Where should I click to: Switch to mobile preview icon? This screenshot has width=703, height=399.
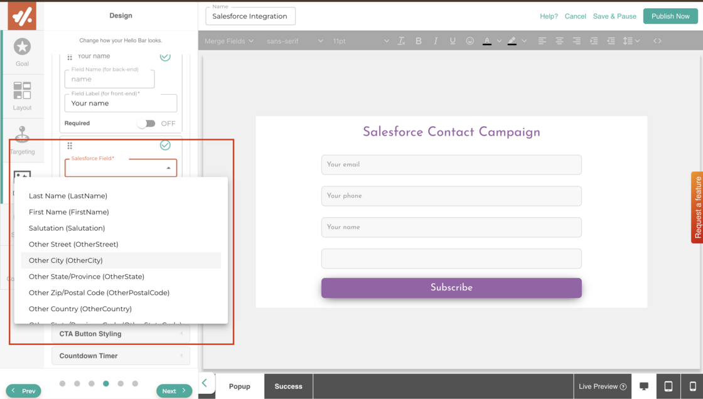coord(692,386)
